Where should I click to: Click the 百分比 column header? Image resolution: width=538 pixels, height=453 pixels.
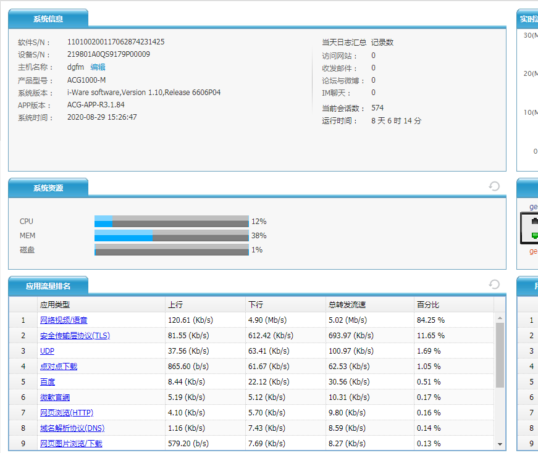click(454, 304)
